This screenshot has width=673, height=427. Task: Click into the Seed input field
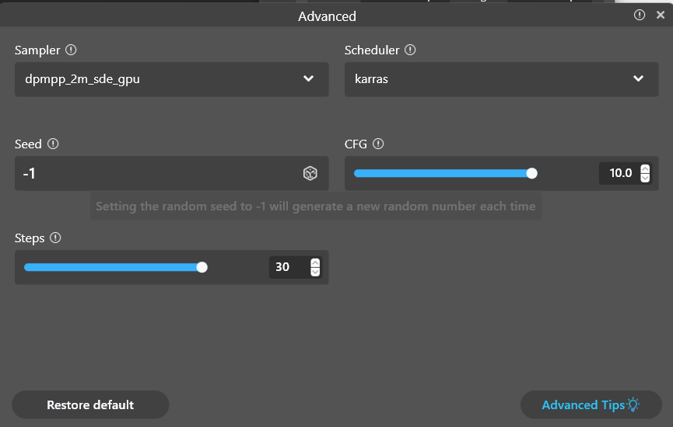point(156,173)
